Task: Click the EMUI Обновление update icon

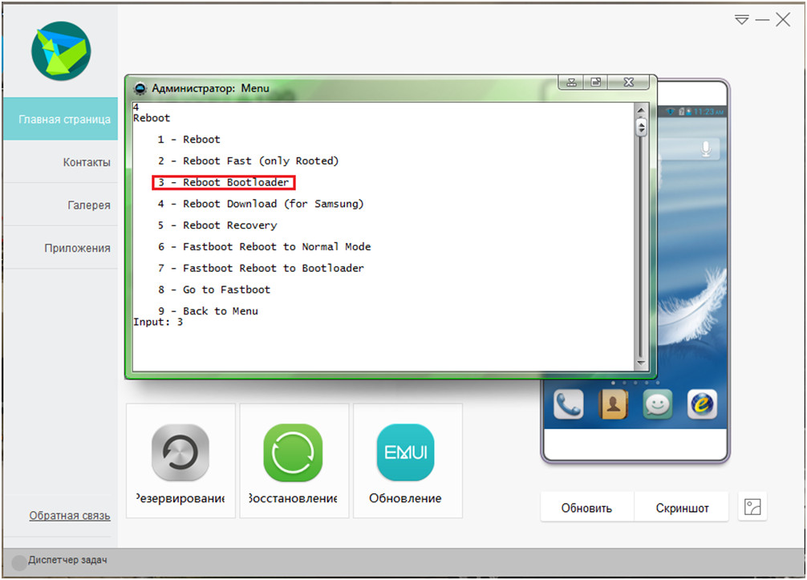Action: tap(406, 453)
